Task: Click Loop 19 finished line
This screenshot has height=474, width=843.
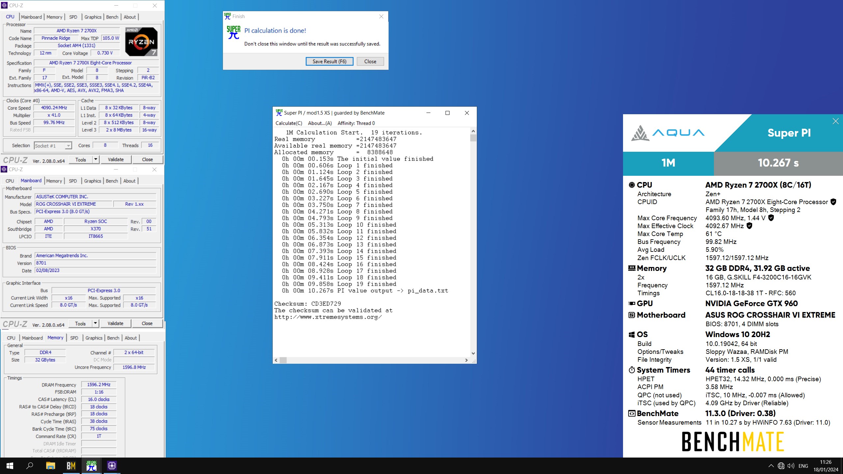Action: 339,284
